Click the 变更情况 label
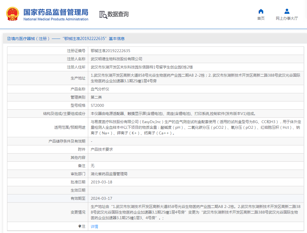Image resolution: width=307 pixels, height=233 pixels. [78, 212]
